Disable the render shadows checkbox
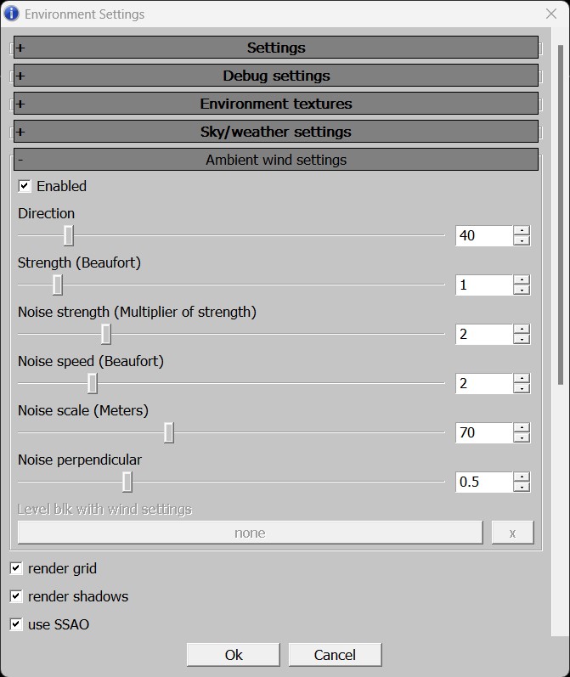Screen dimensions: 570x677 [16, 596]
